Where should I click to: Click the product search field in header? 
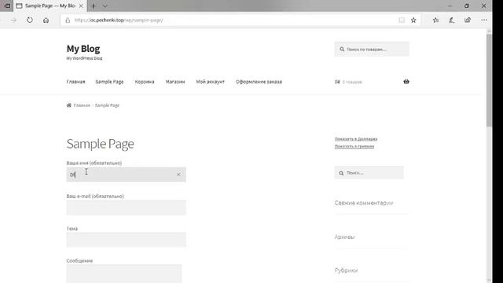coord(372,49)
